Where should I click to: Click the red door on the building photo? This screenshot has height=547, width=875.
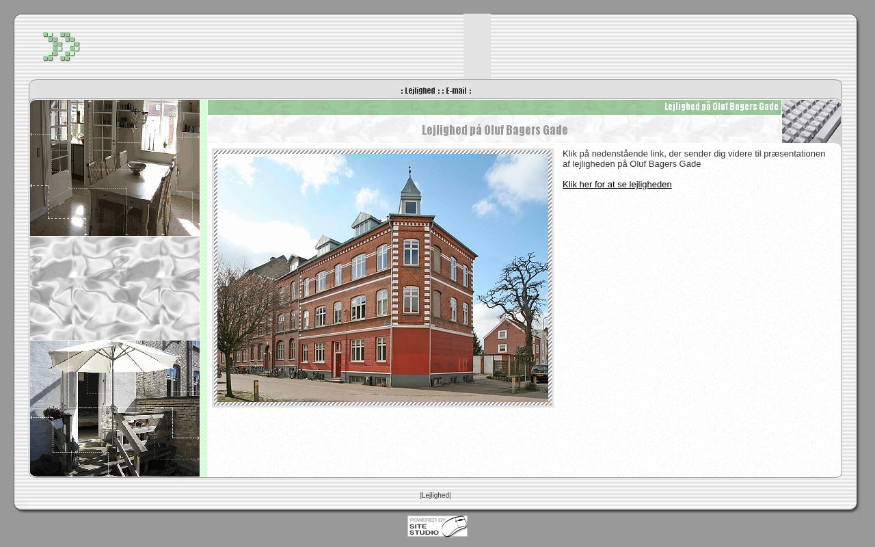338,360
